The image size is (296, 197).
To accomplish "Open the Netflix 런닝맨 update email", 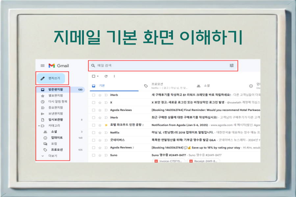I will (x=175, y=133).
